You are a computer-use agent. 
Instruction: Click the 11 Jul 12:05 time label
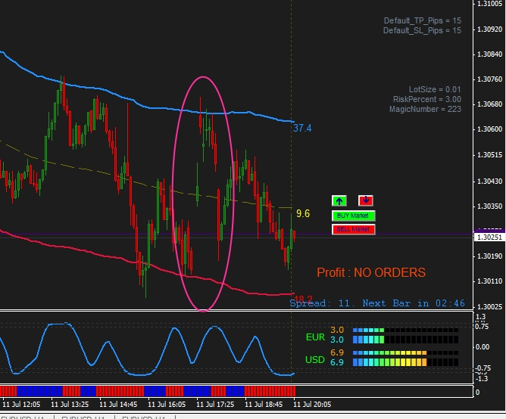pyautogui.click(x=21, y=404)
